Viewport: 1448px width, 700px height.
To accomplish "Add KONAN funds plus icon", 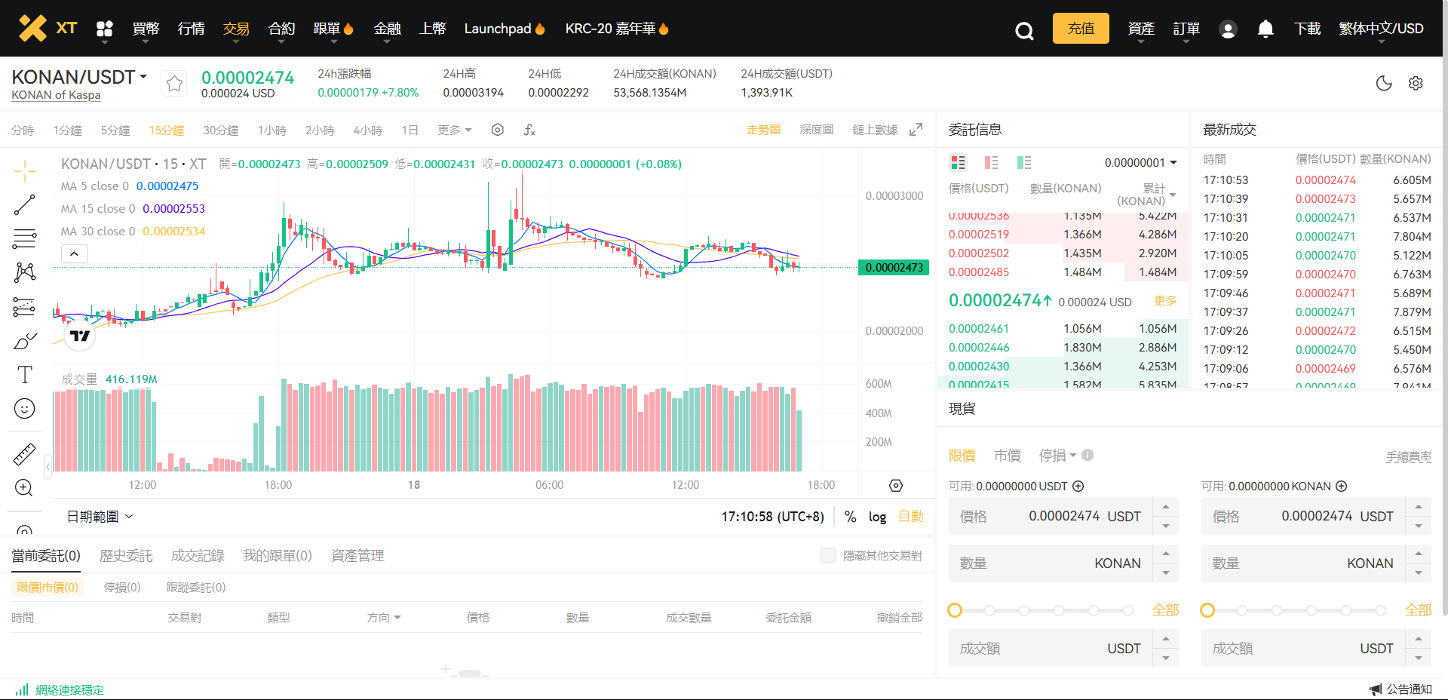I will pyautogui.click(x=1342, y=487).
